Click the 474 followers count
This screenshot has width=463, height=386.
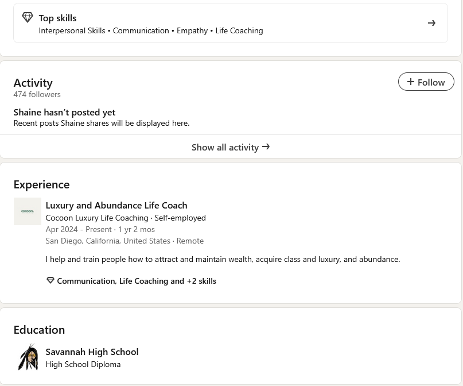(37, 94)
